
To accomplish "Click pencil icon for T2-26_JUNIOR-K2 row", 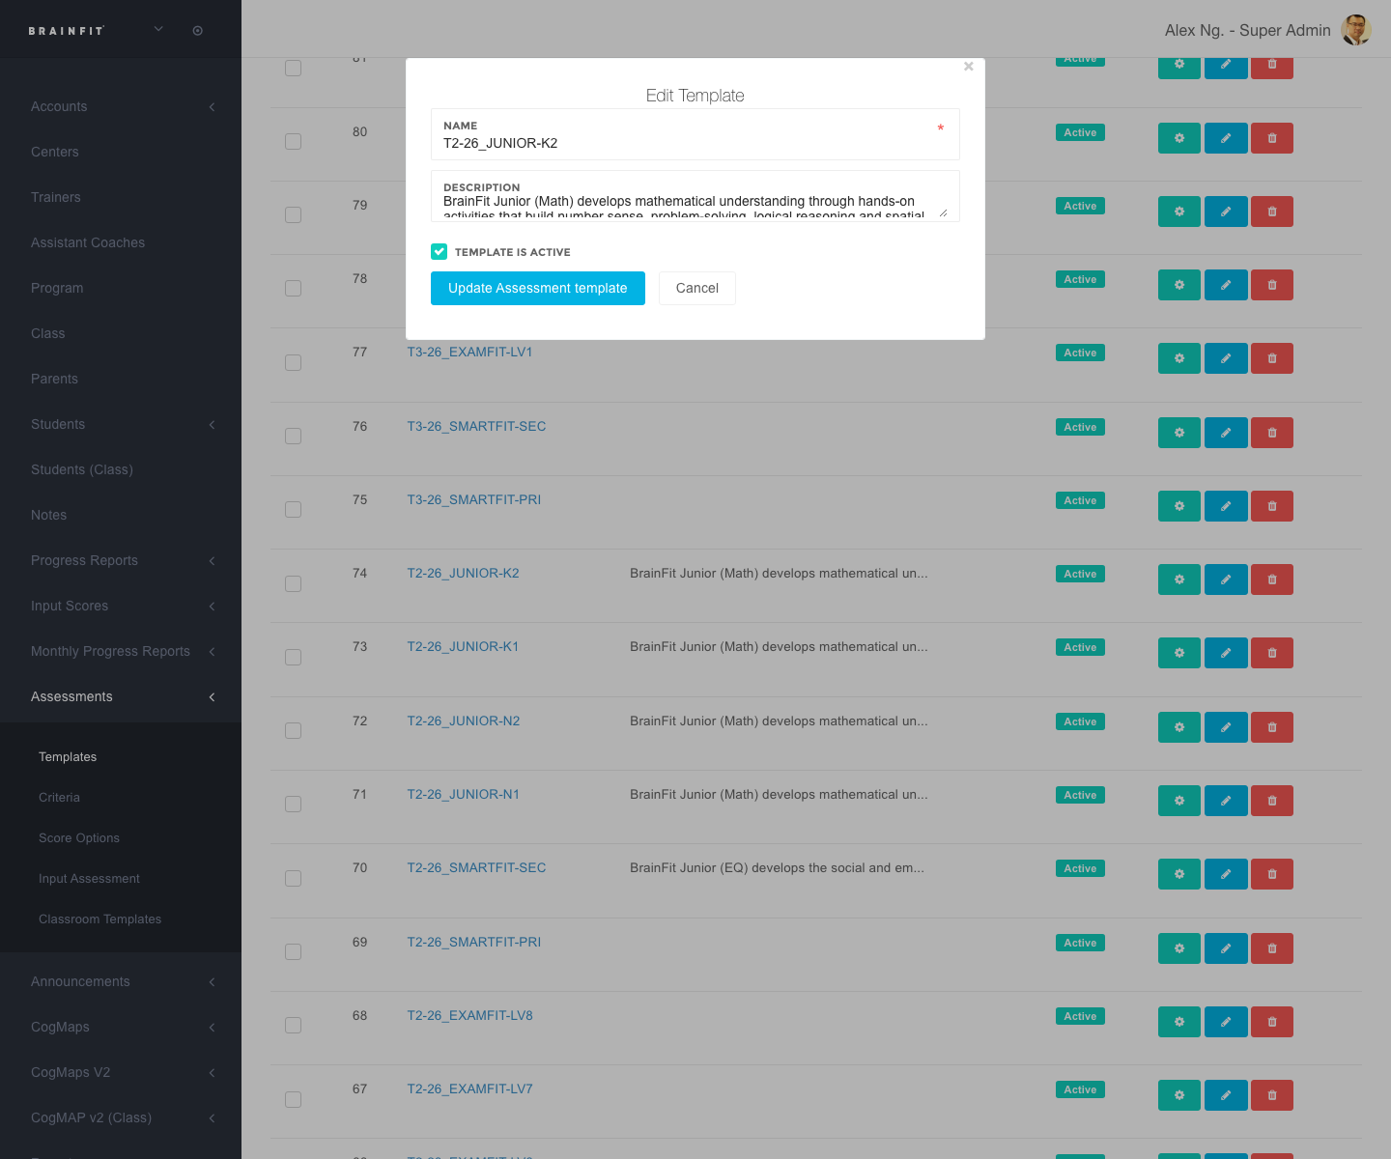I will [x=1226, y=579].
